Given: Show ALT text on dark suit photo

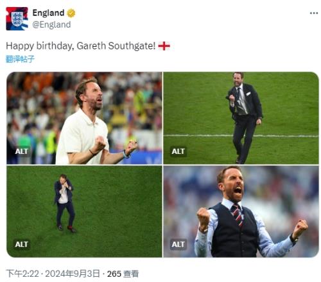Looking at the screenshot, I should click(x=178, y=151).
